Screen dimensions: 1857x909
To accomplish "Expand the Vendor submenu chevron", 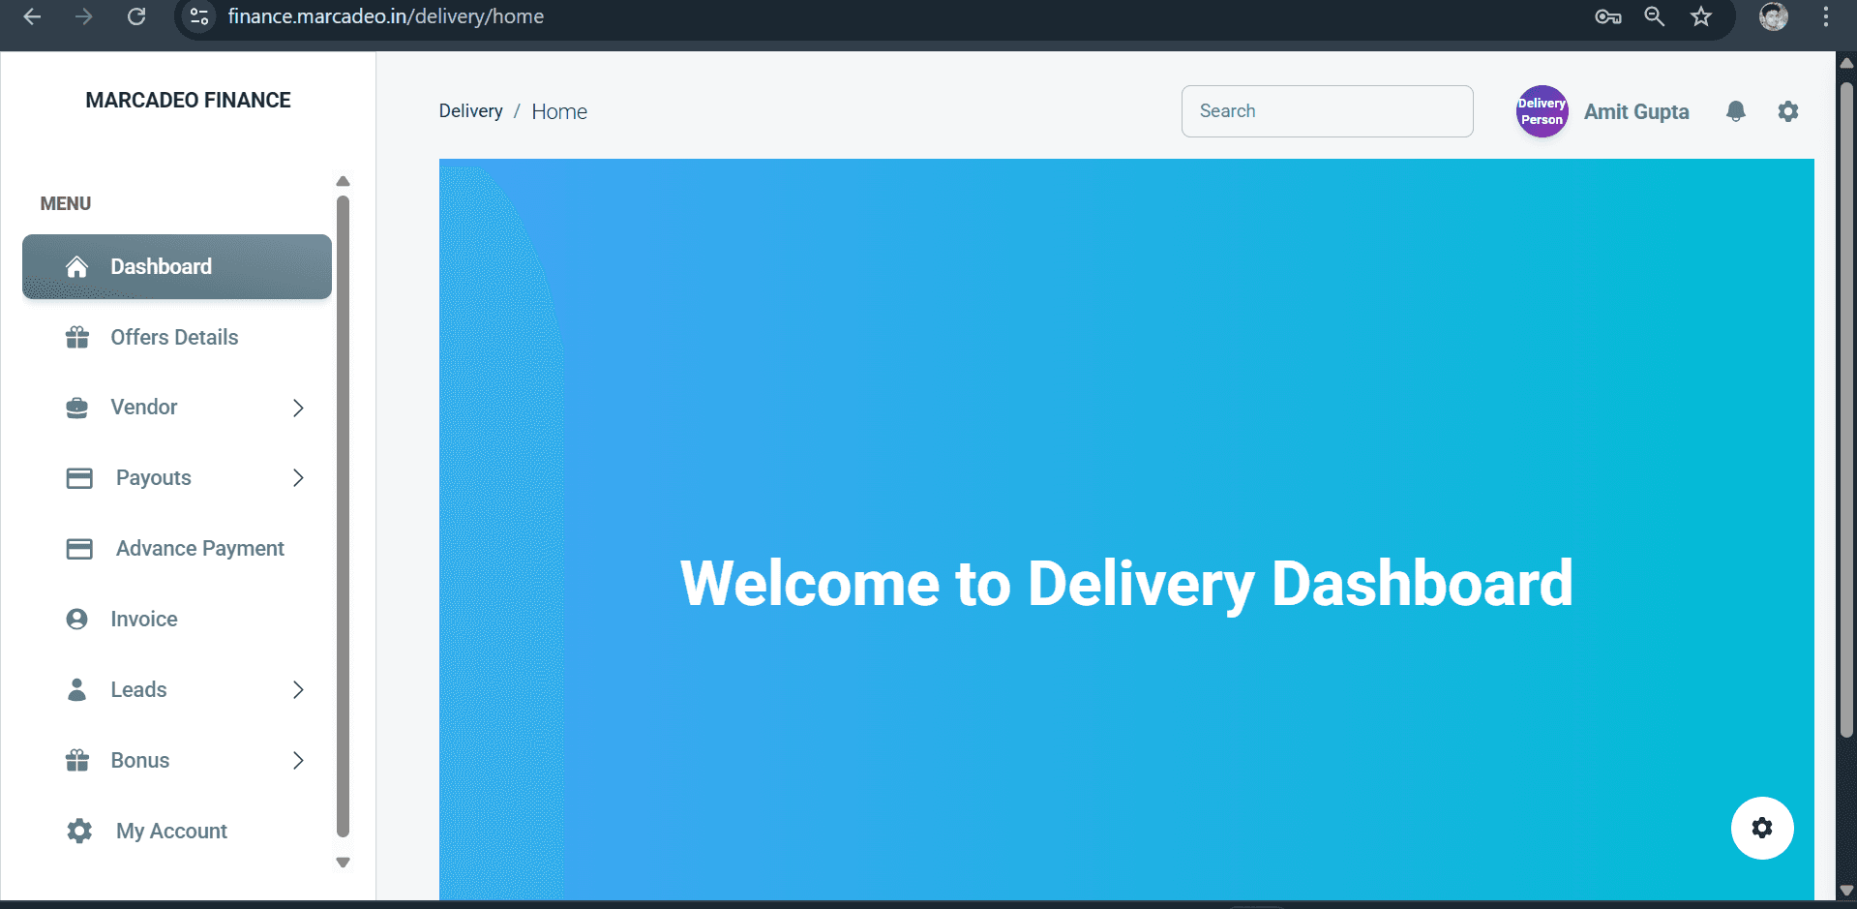I will [x=298, y=408].
